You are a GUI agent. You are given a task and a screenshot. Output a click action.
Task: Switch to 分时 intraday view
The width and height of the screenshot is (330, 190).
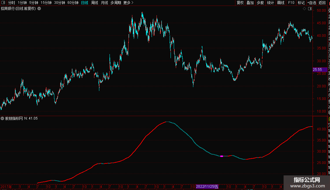coord(12,3)
